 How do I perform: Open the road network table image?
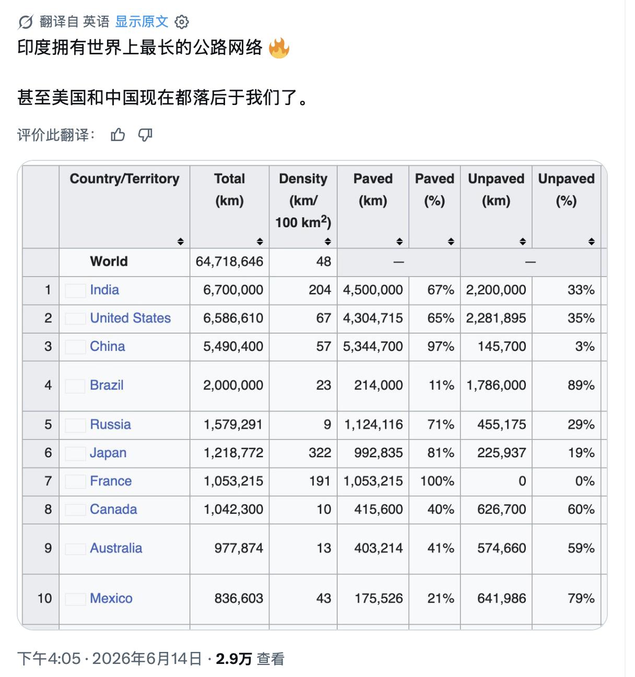pyautogui.click(x=312, y=395)
